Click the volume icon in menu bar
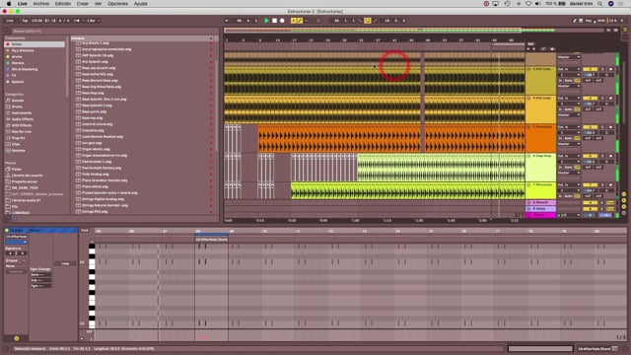This screenshot has height=355, width=631. click(x=538, y=4)
